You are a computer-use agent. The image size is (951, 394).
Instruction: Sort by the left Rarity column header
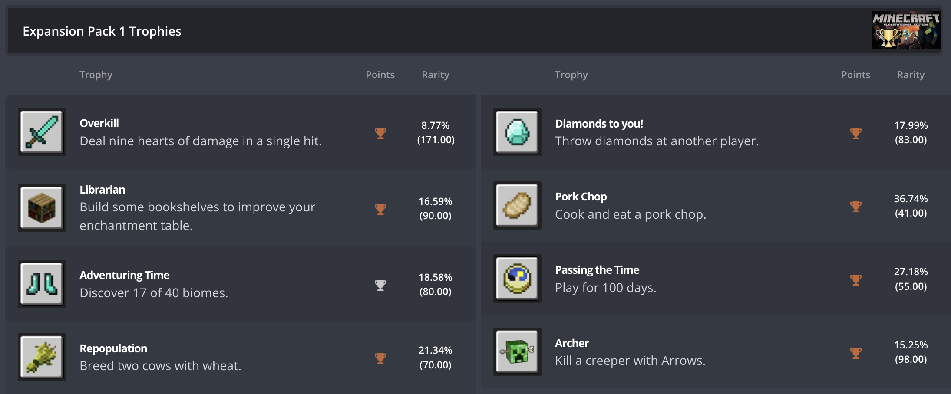[435, 75]
